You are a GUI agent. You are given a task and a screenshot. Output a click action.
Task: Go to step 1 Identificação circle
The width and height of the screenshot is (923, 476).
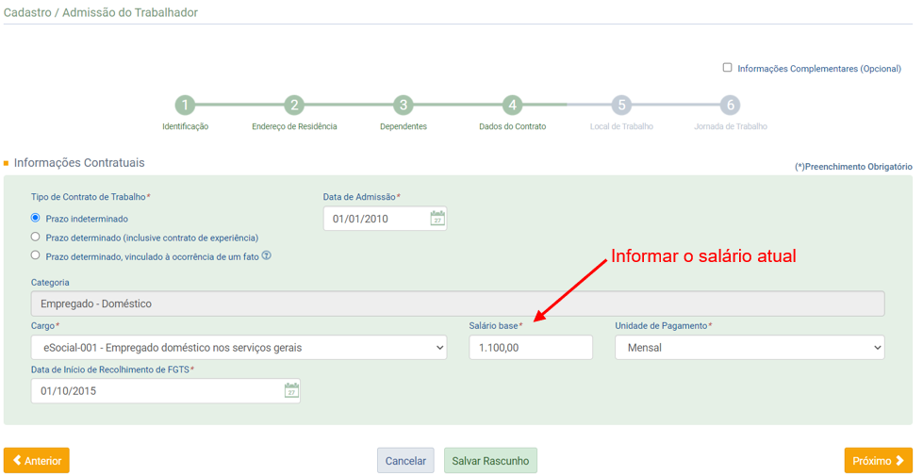coord(185,106)
